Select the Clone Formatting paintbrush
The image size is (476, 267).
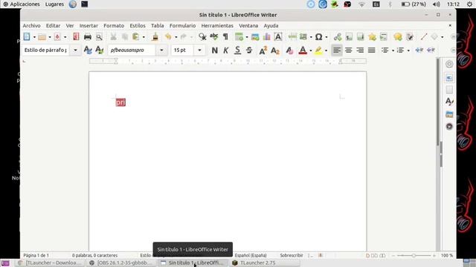pos(155,37)
